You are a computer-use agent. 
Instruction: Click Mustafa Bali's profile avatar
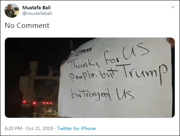[12, 11]
